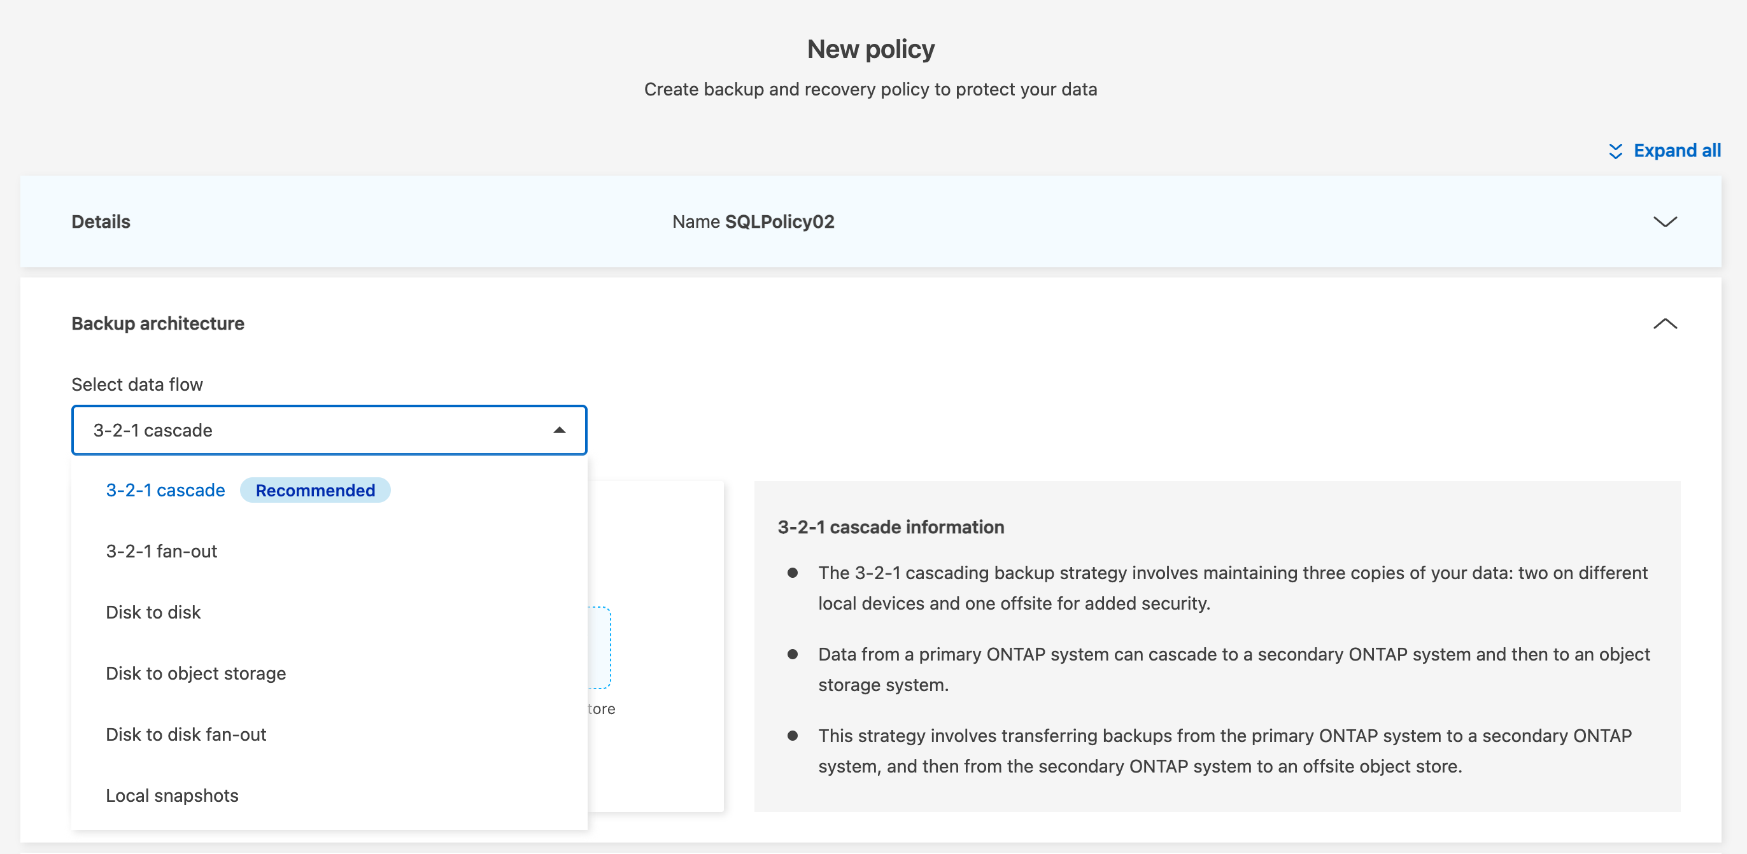Viewport: 1747px width, 854px height.
Task: Choose "Disk to disk" from the dropdown list
Action: (x=153, y=612)
